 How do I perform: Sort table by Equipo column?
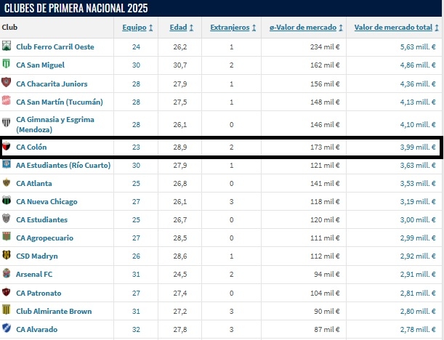pos(137,28)
